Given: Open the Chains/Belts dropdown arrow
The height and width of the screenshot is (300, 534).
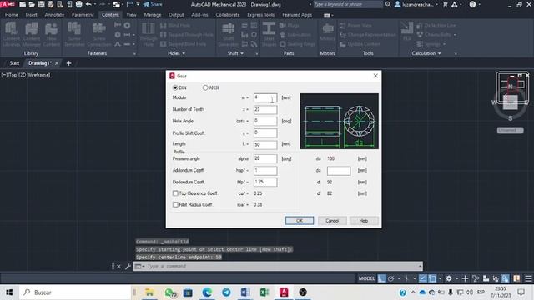Looking at the screenshot, I should 455,35.
